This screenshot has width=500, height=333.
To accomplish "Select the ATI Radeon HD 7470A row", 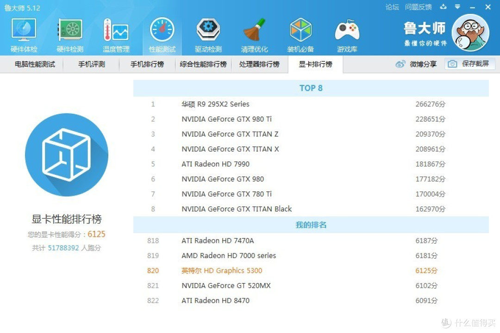I will click(x=311, y=240).
